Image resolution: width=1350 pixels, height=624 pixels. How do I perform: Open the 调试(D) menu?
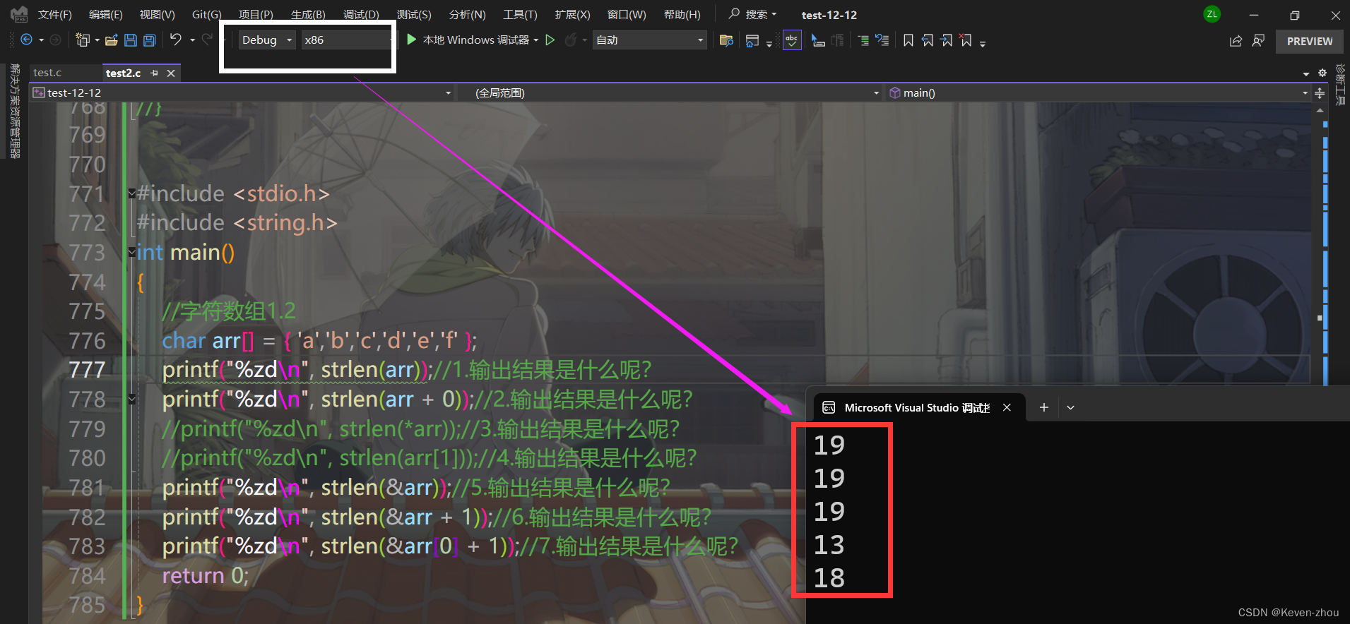coord(361,14)
